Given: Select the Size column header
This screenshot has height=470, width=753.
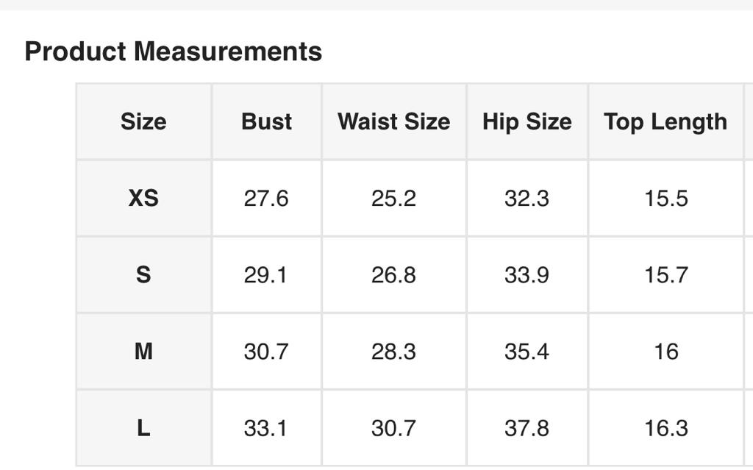Looking at the screenshot, I should point(143,121).
